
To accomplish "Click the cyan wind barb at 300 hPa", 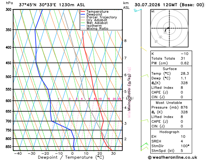I will (x=138, y=10).
